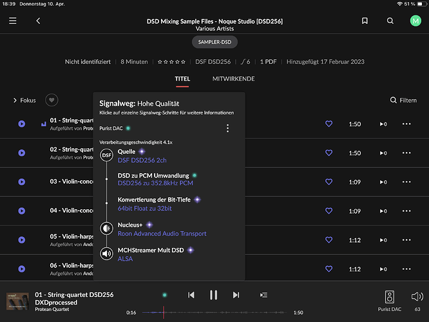Image resolution: width=429 pixels, height=322 pixels.
Task: Toggle favorite heart on first track row
Action: [x=329, y=124]
